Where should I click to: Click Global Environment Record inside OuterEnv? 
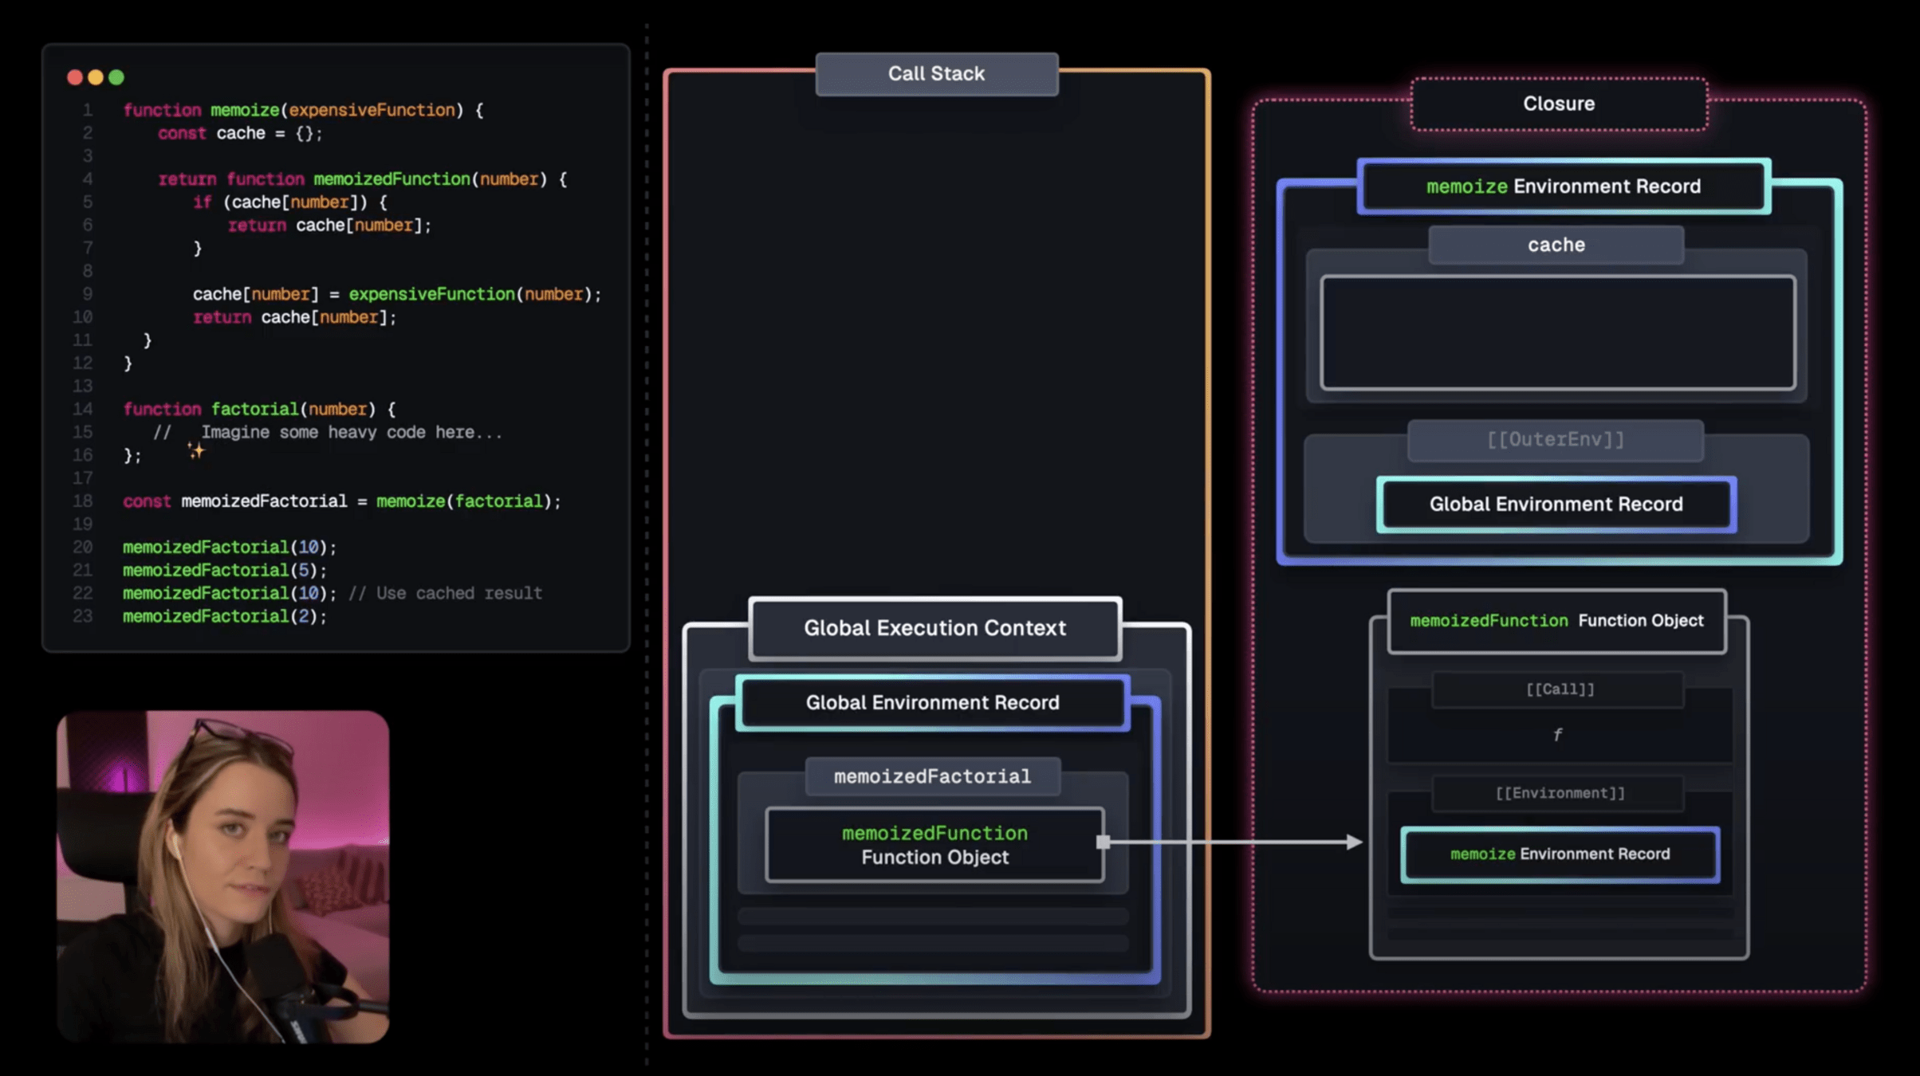[x=1556, y=504]
